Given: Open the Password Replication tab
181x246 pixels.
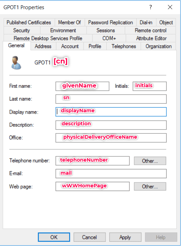Looking at the screenshot, I should click(x=110, y=23).
